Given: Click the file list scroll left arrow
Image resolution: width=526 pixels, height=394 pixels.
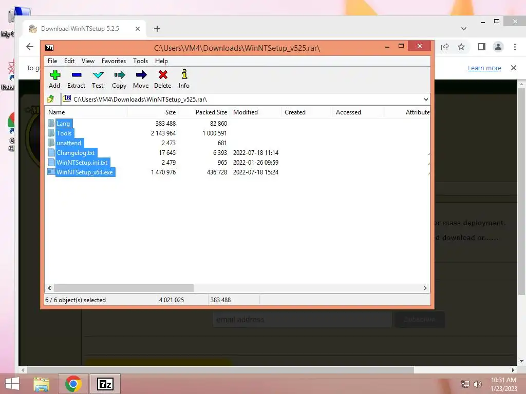Looking at the screenshot, I should tap(50, 288).
